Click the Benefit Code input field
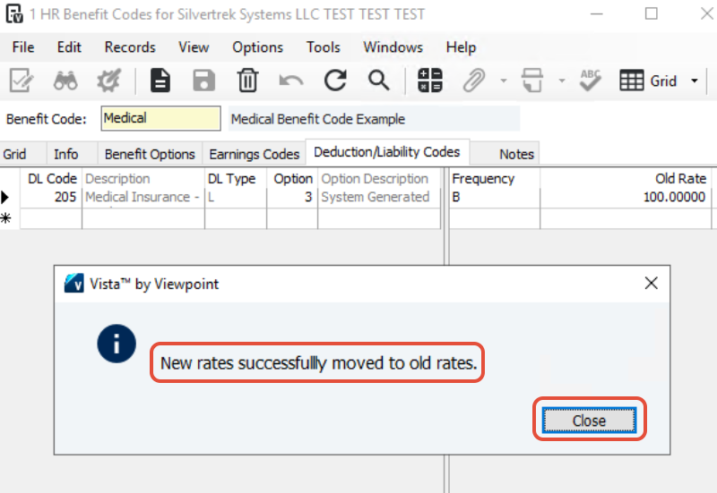The width and height of the screenshot is (717, 493). pyautogui.click(x=160, y=118)
